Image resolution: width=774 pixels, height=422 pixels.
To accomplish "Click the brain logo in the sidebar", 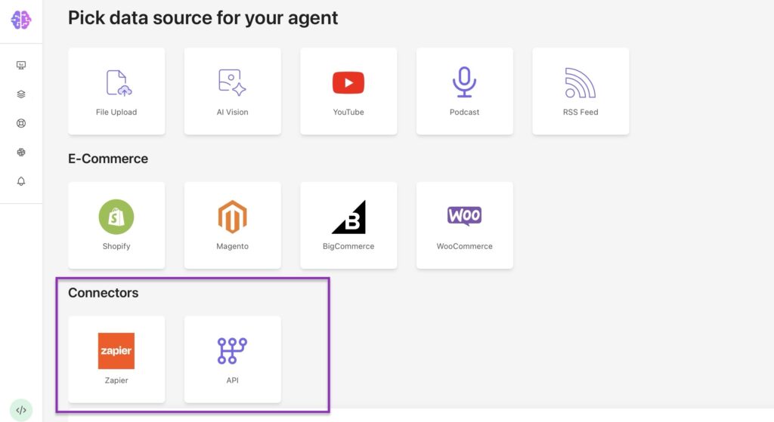I will [x=20, y=20].
